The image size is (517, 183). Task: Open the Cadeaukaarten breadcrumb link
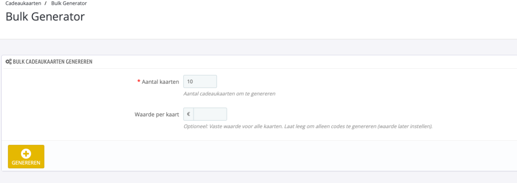(x=23, y=3)
